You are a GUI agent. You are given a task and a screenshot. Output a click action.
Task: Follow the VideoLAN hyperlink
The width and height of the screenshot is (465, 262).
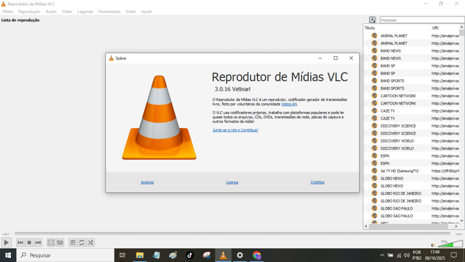(x=289, y=104)
